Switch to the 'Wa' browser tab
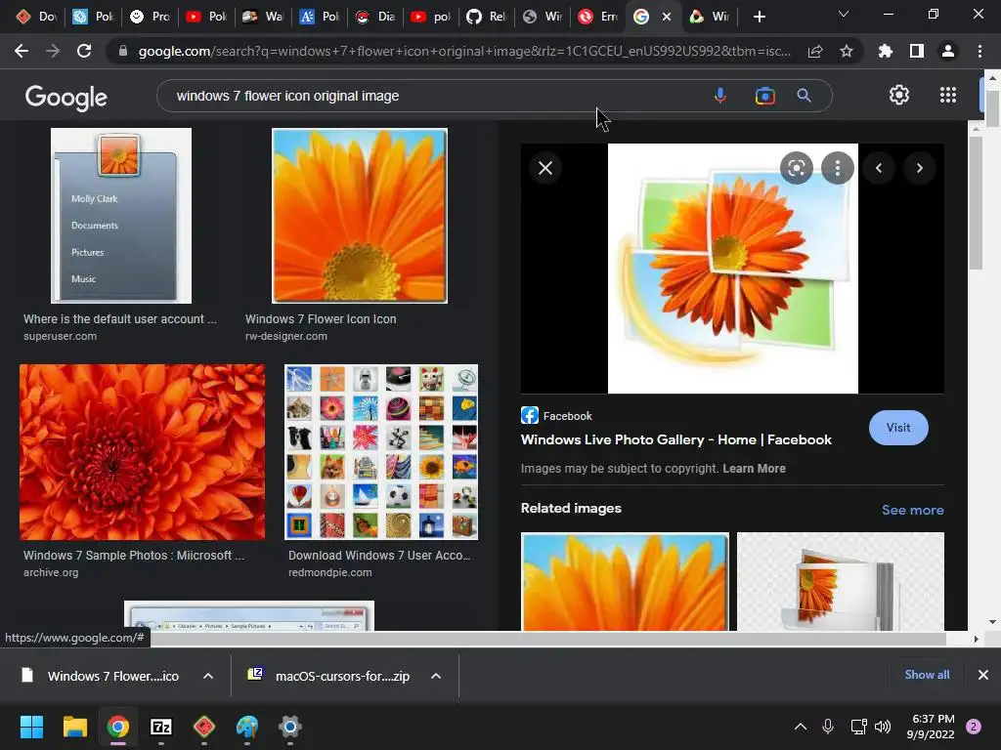 pyautogui.click(x=263, y=17)
